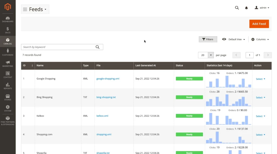This screenshot has height=154, width=277.
Task: Open the shopping.xml file link
Action: point(104,135)
